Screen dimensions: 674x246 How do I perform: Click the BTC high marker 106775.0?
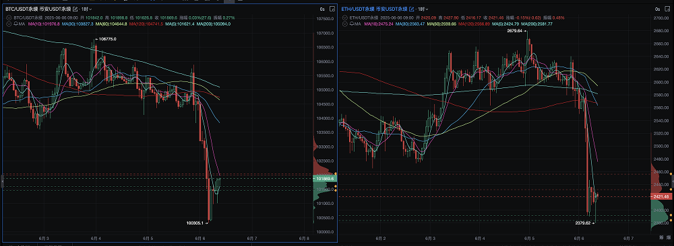(x=106, y=39)
